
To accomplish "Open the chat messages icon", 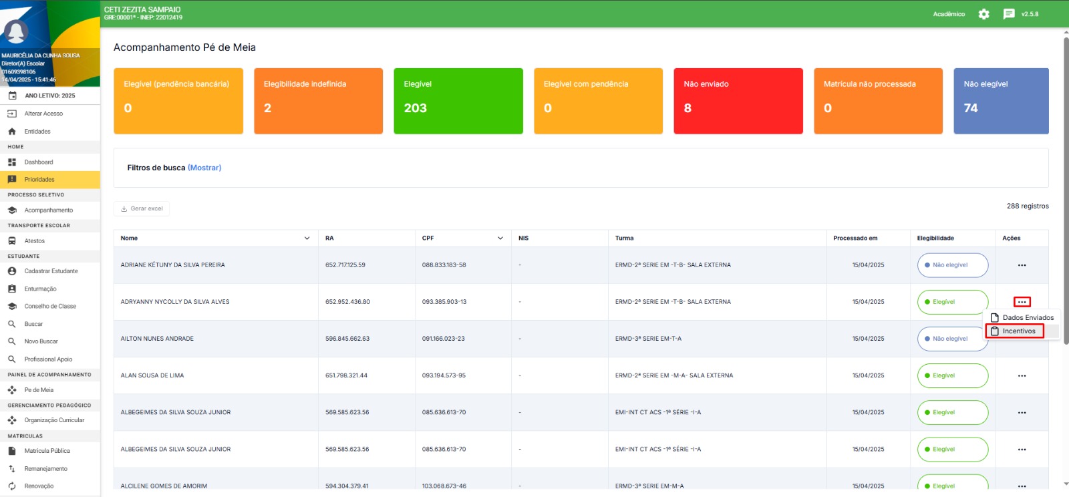I will click(1009, 14).
